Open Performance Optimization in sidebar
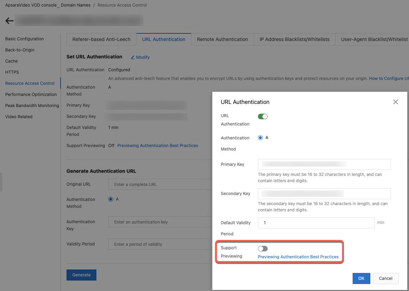 click(x=31, y=94)
